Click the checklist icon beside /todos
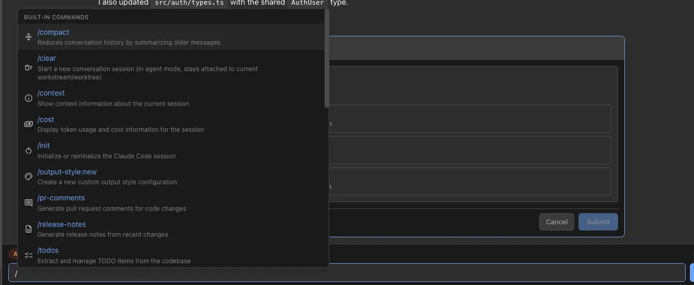Screen dimensions: 694x285 (x=29, y=255)
